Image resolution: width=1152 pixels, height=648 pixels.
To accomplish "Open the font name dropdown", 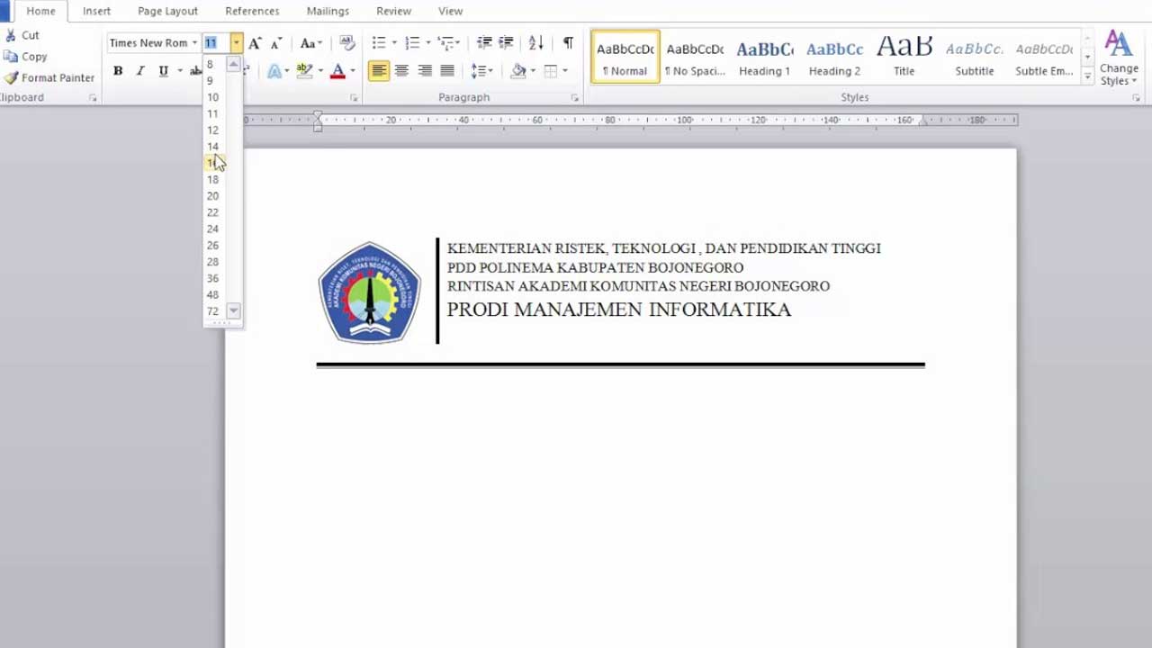I will [x=194, y=43].
